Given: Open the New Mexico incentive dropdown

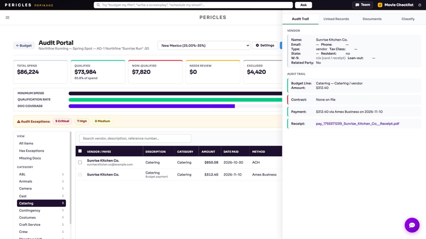Looking at the screenshot, I should click(204, 45).
